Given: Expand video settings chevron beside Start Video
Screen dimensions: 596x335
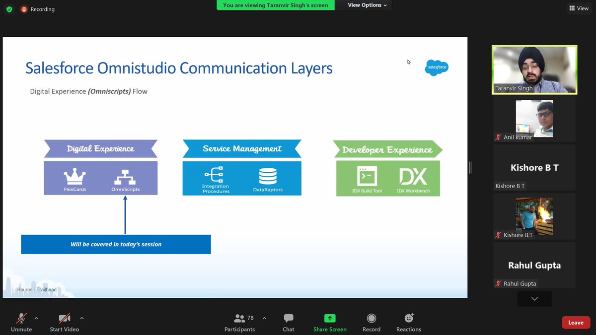Looking at the screenshot, I should [x=82, y=318].
